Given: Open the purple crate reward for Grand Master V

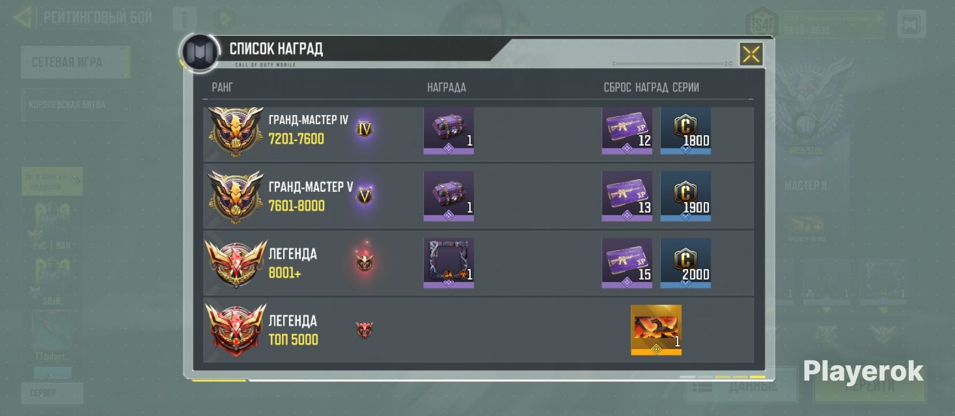Looking at the screenshot, I should click(x=449, y=196).
